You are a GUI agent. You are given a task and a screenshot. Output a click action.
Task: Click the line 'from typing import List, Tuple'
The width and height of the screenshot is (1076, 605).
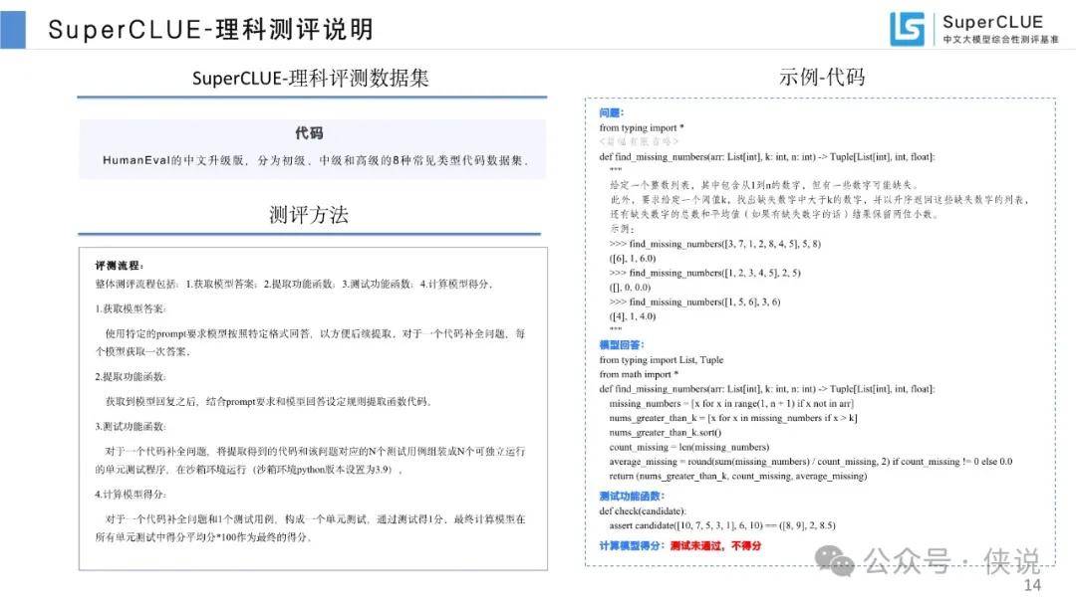(x=662, y=359)
